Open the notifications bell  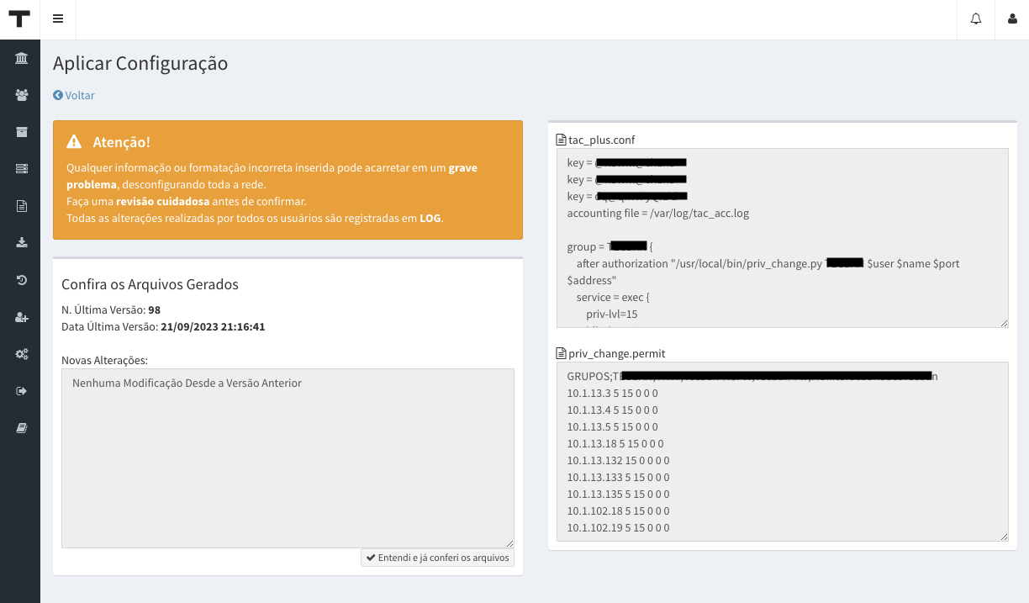click(x=976, y=19)
